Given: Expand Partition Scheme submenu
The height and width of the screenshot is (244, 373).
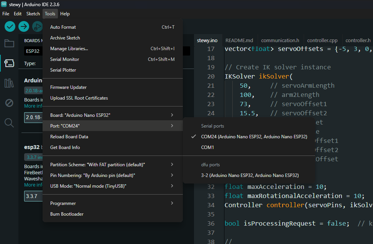Looking at the screenshot, I should [113, 164].
